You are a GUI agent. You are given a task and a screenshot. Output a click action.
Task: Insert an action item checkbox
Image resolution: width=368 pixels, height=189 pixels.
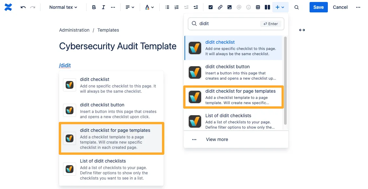(x=211, y=7)
